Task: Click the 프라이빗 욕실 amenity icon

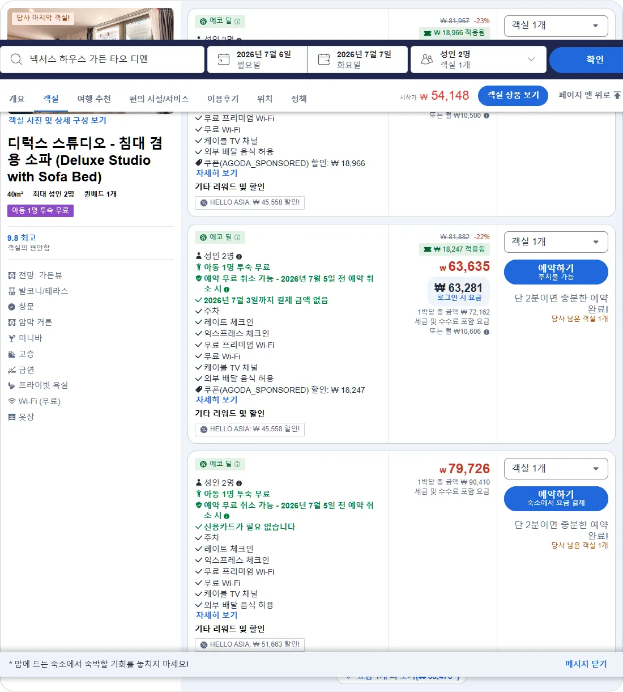Action: click(x=12, y=385)
